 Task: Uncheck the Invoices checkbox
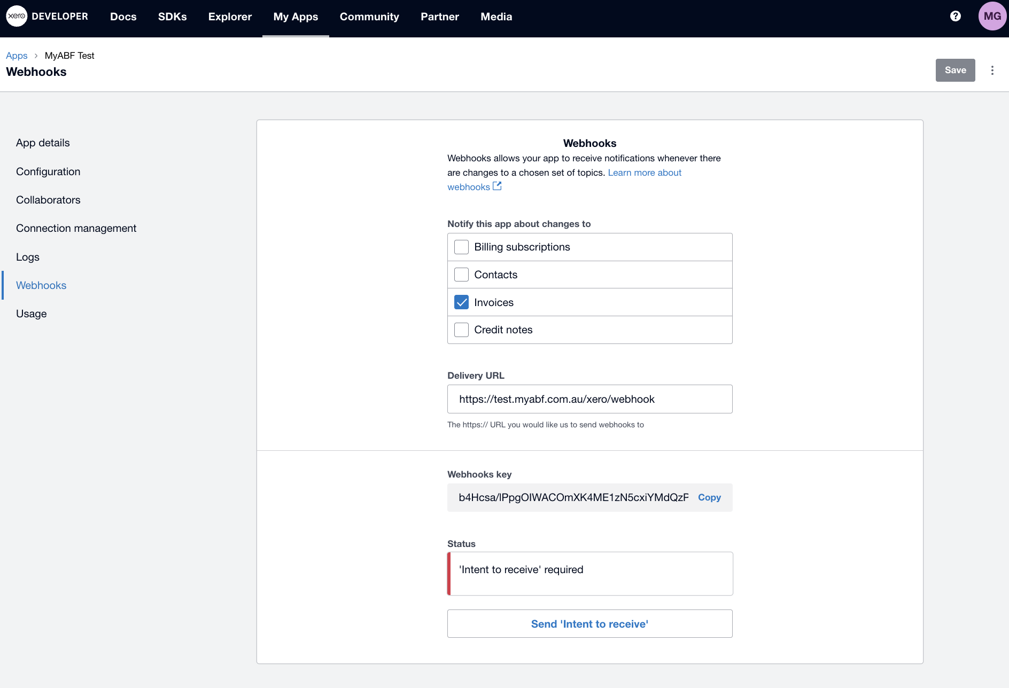click(461, 302)
